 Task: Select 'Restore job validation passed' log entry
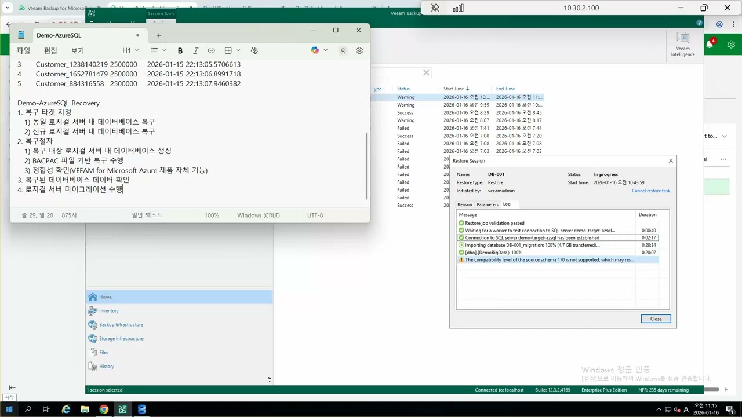click(x=558, y=223)
